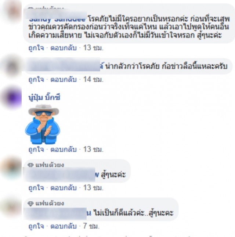Open the purple profile avatar of นู๋ปุ๋ม บิ๊กซี
Image resolution: width=235 pixels, height=237 pixels.
point(12,97)
